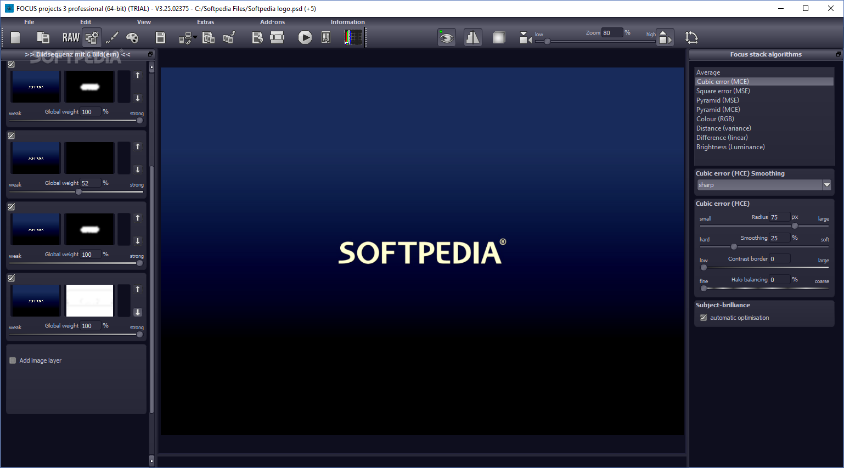This screenshot has height=468, width=844.
Task: Click the Smoothing percentage slider handle
Action: click(x=734, y=246)
